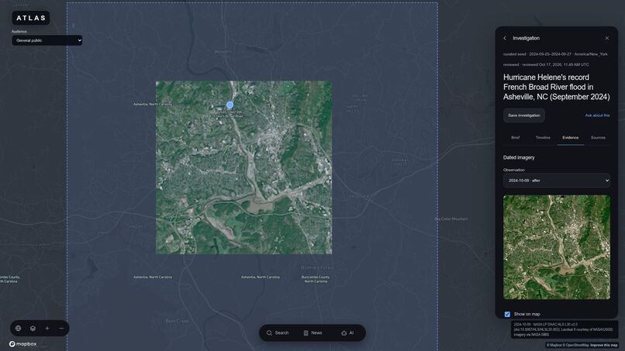Switch to the Brief tab
This screenshot has width=625, height=351.
516,137
